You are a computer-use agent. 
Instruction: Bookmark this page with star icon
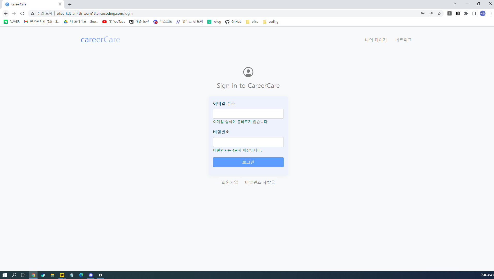(x=439, y=13)
